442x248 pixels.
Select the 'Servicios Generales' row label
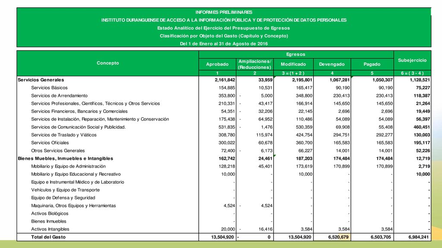pos(41,80)
